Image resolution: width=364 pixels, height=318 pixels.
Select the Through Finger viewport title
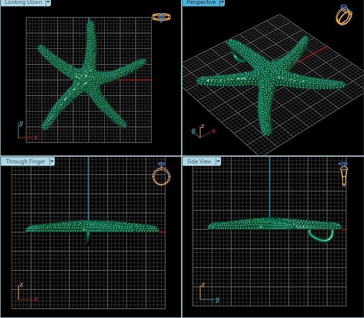click(x=26, y=161)
